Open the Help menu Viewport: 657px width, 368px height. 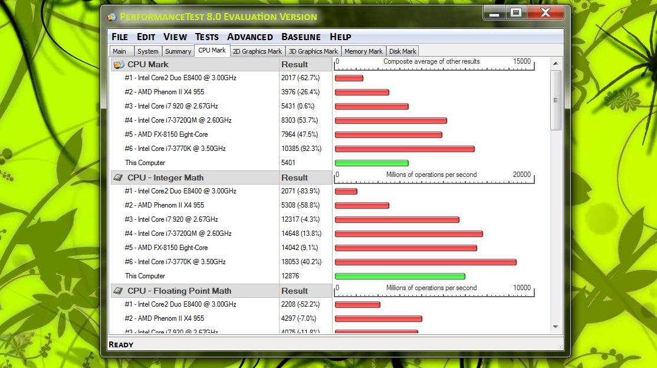click(x=340, y=37)
